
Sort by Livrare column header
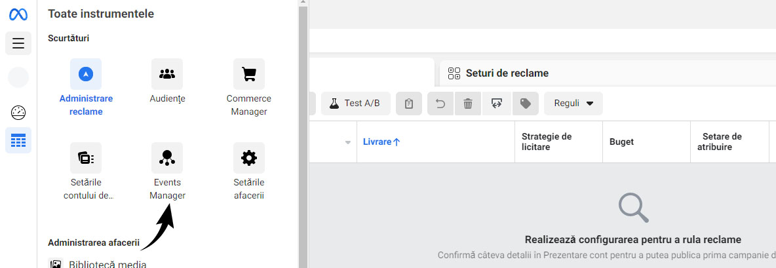(381, 142)
